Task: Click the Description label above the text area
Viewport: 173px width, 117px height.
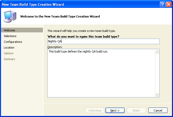Action: (x=55, y=47)
